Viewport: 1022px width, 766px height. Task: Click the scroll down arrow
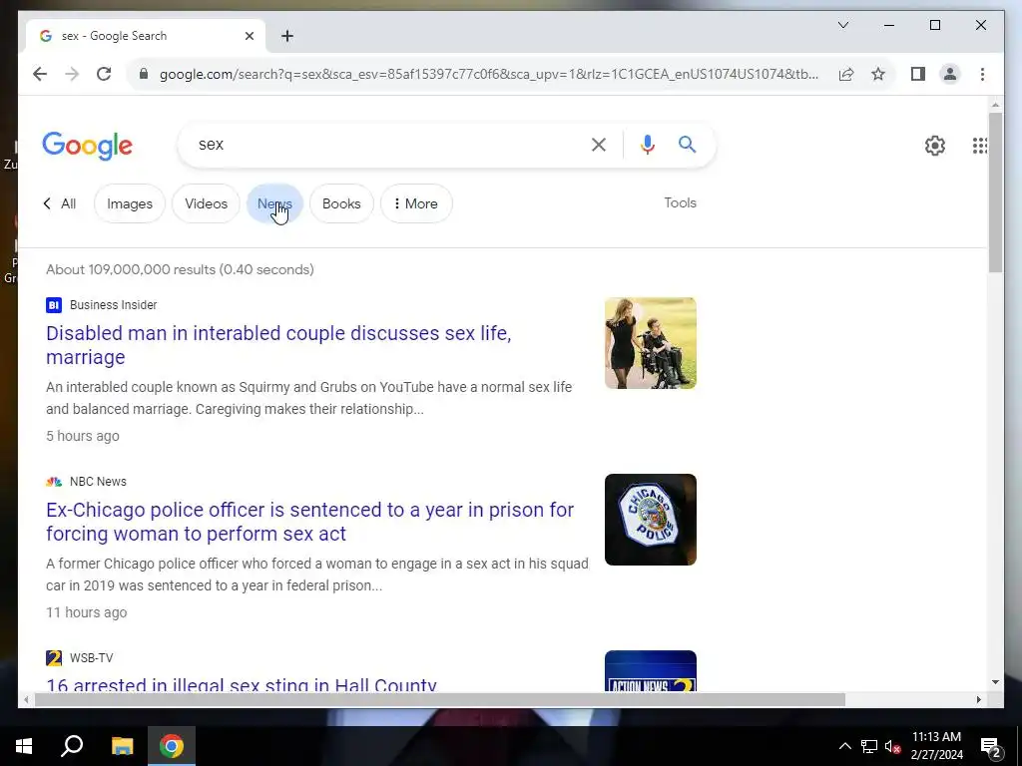tap(995, 682)
